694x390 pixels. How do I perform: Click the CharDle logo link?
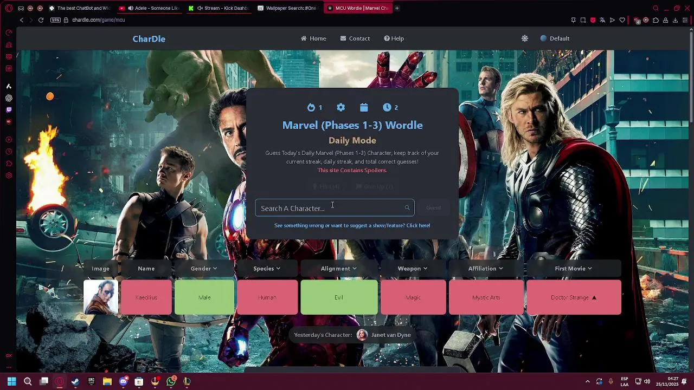click(x=149, y=39)
